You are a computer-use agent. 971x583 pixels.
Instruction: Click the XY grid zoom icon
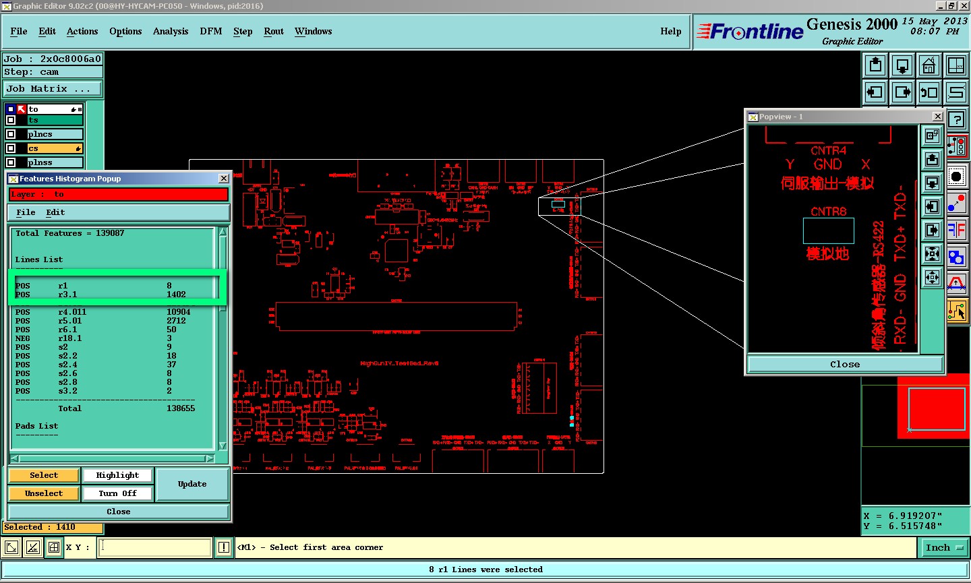click(956, 65)
